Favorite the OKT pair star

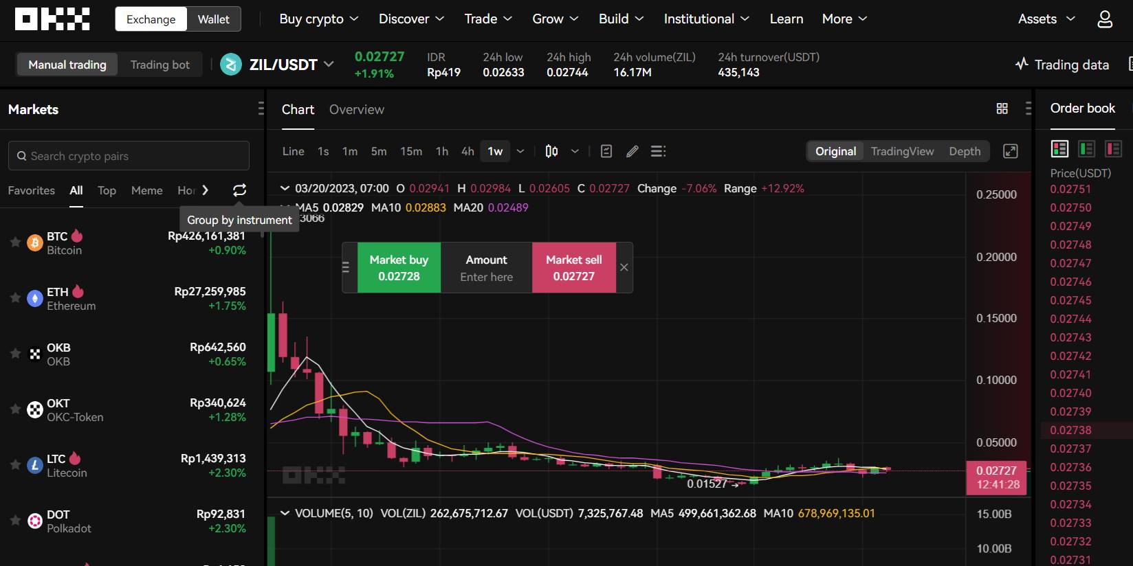point(15,409)
